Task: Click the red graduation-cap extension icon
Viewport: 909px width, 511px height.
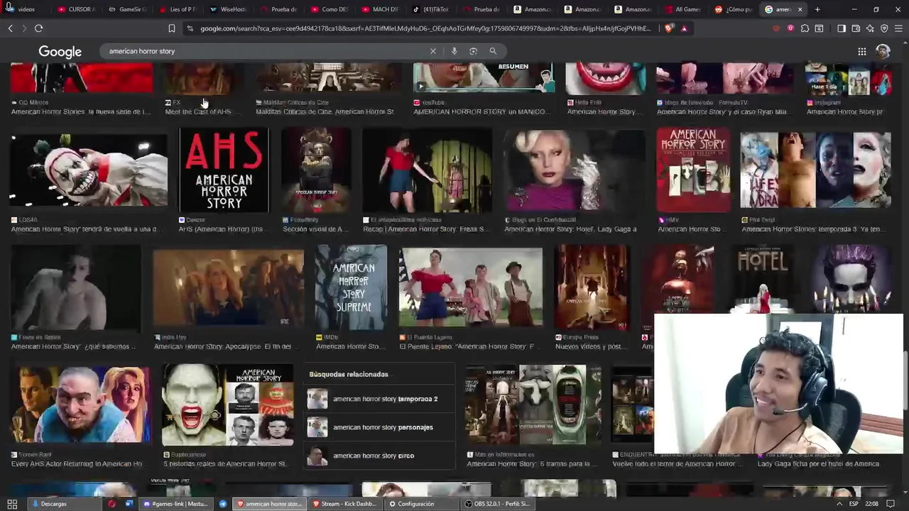Action: [x=776, y=28]
